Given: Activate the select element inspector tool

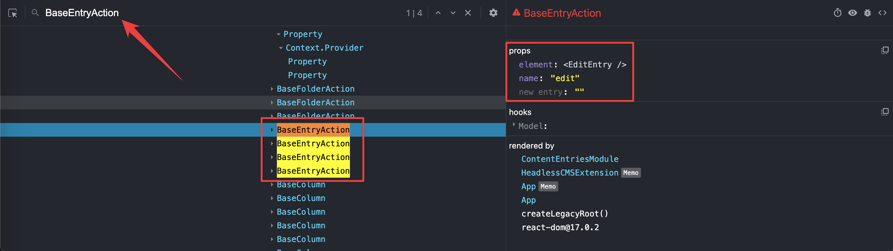Looking at the screenshot, I should click(x=13, y=13).
